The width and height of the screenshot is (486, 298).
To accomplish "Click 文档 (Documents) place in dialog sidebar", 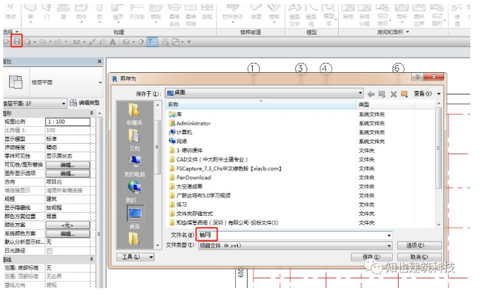I will point(134,140).
